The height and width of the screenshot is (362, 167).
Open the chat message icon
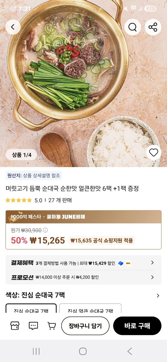[x=33, y=326]
